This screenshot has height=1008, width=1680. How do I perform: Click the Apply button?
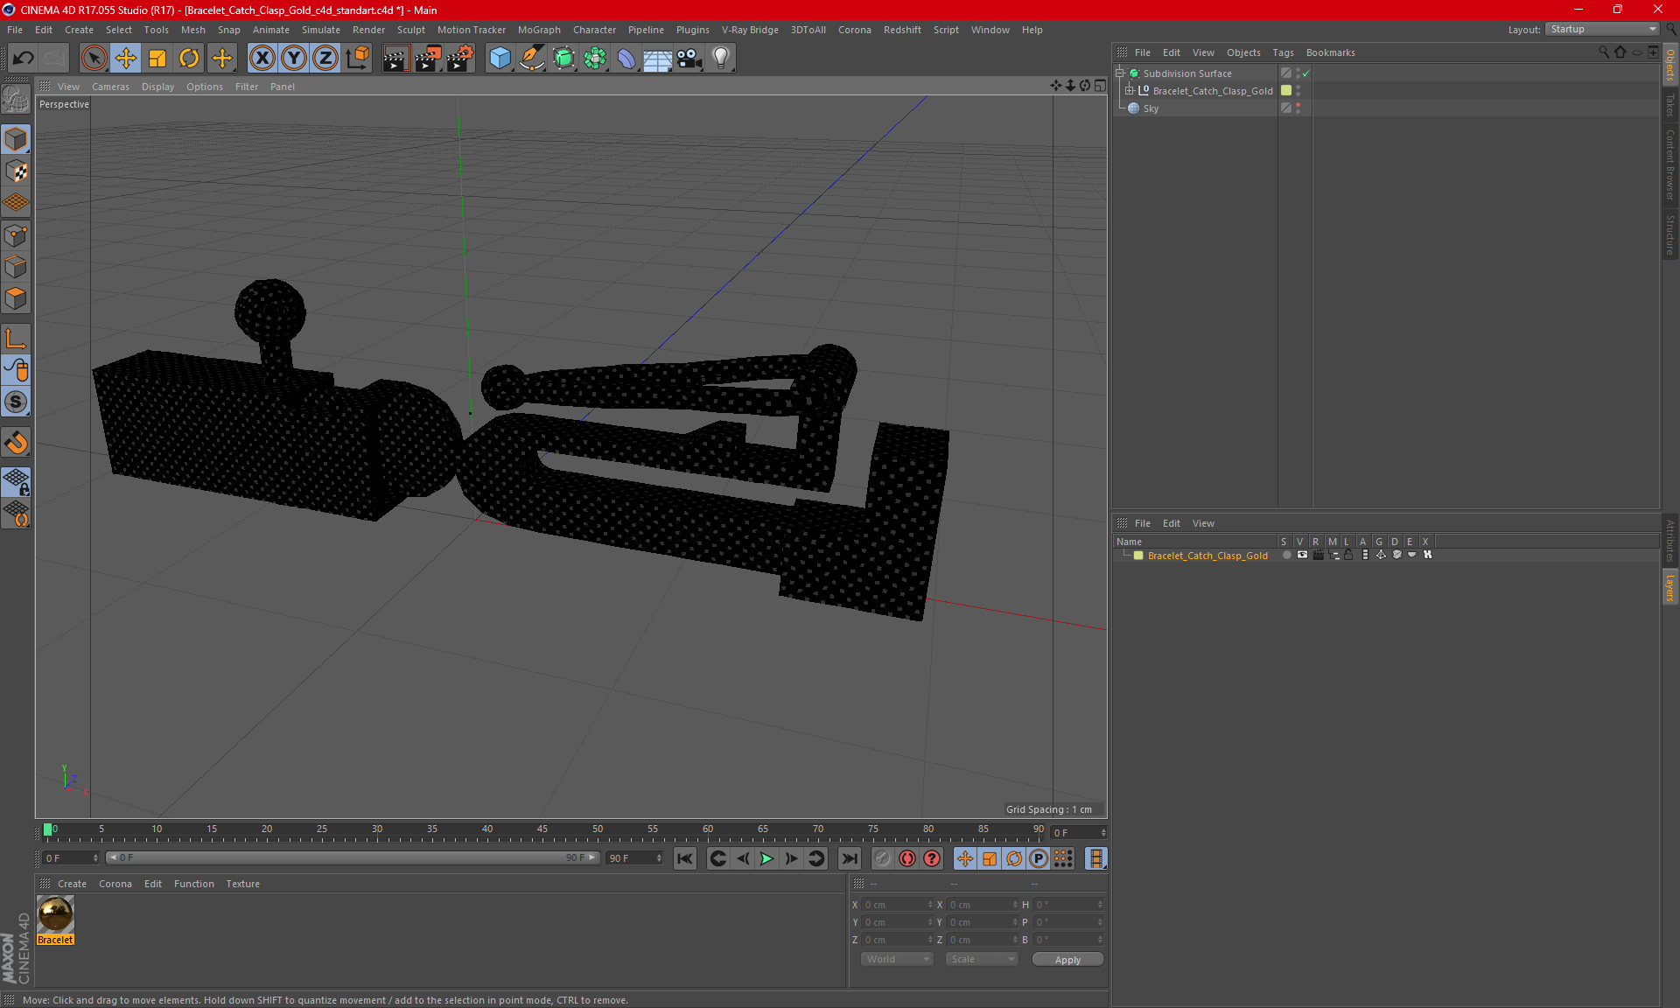point(1067,960)
